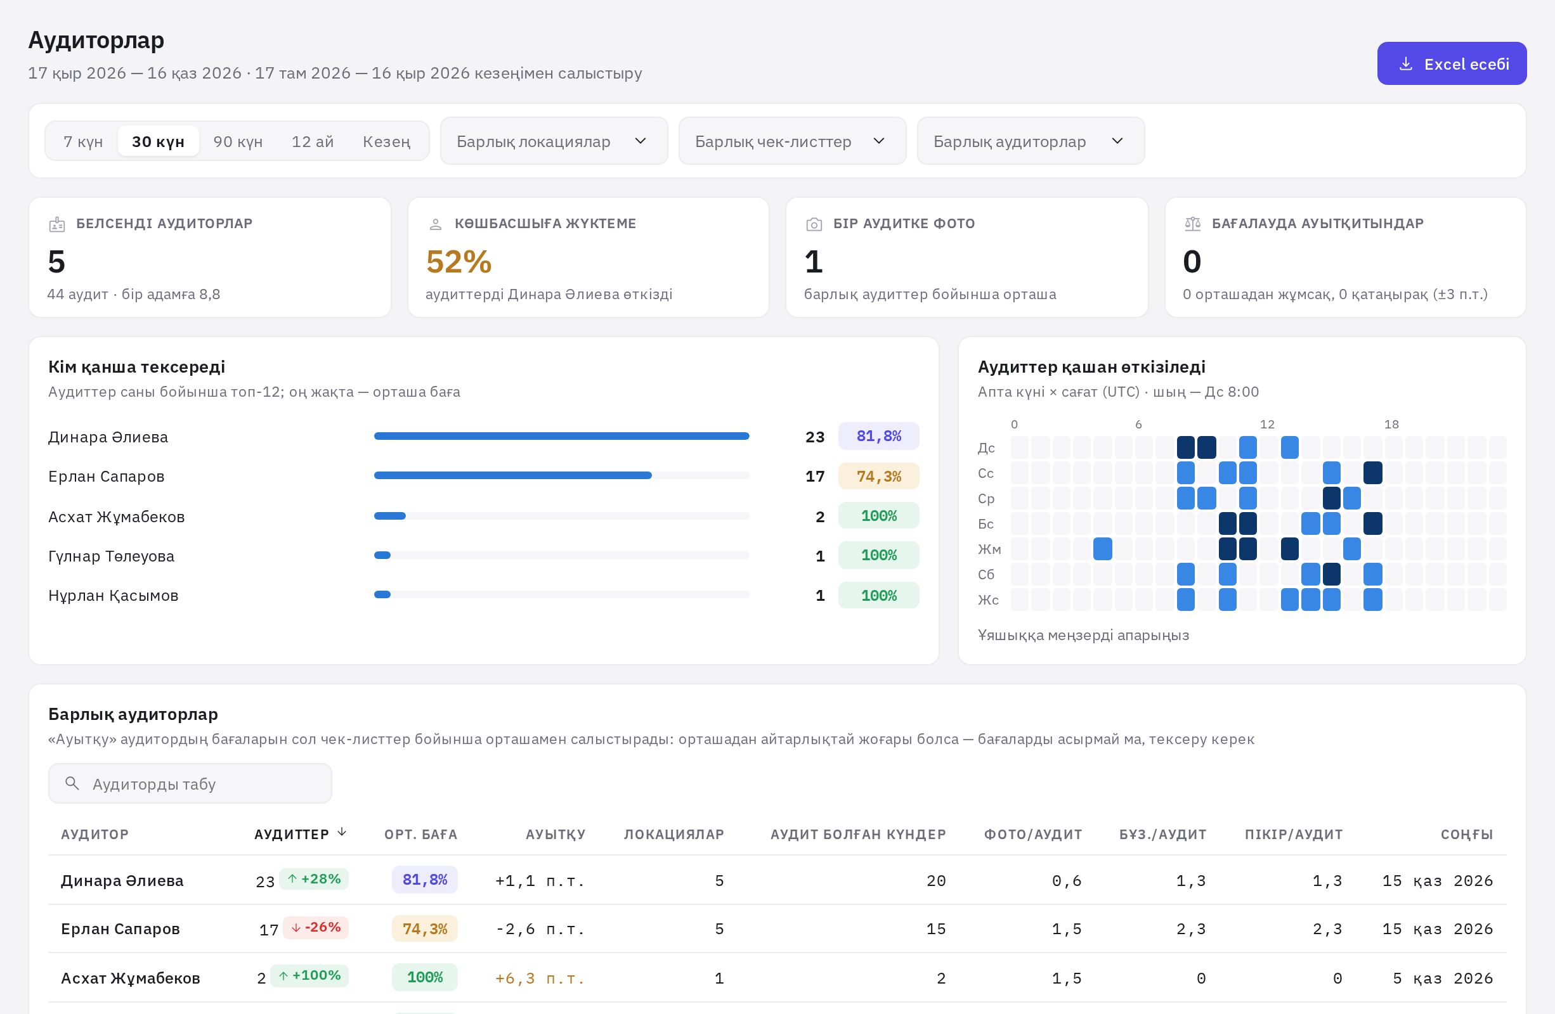1555x1014 pixels.
Task: Click the +100% change badge for Асхат Жұмабеков
Action: click(309, 975)
